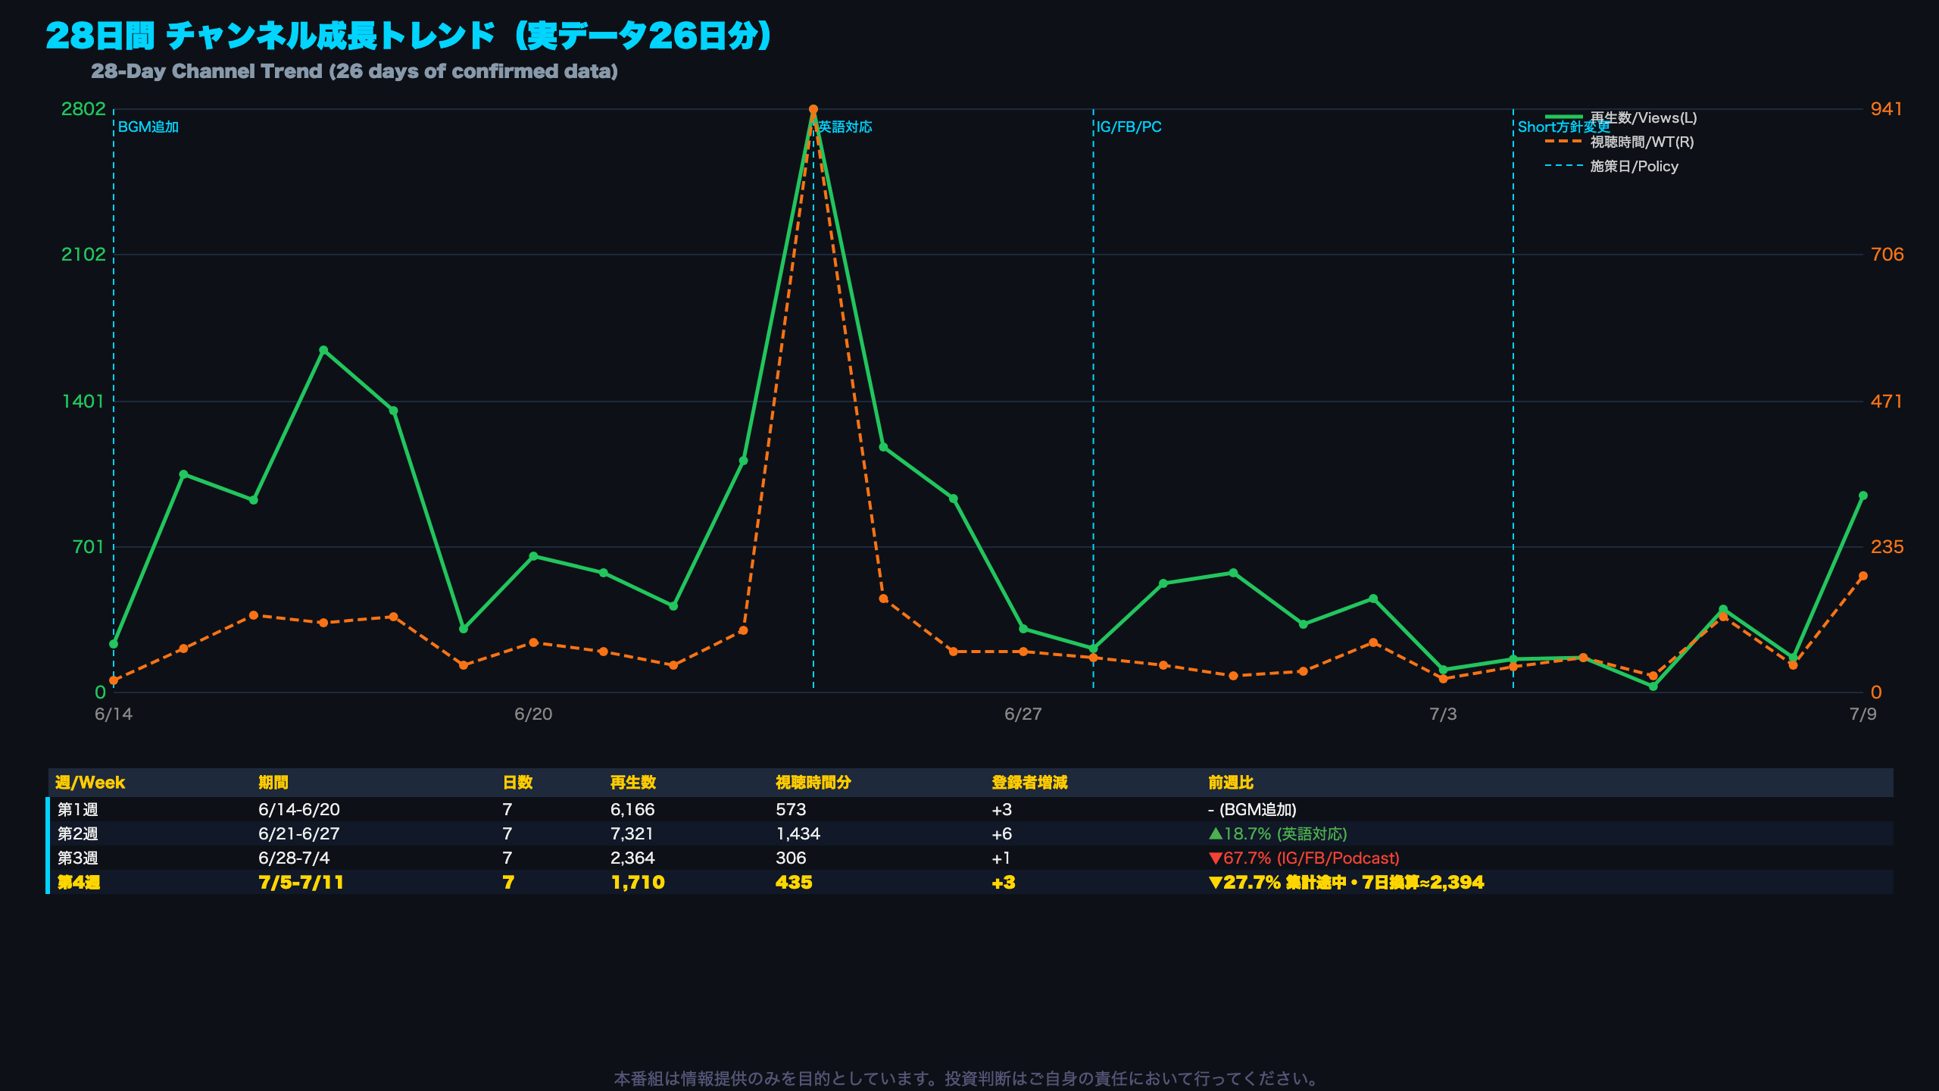Viewport: 1939px width, 1091px height.
Task: Click the highlighted 第4週 row label
Action: coord(79,882)
